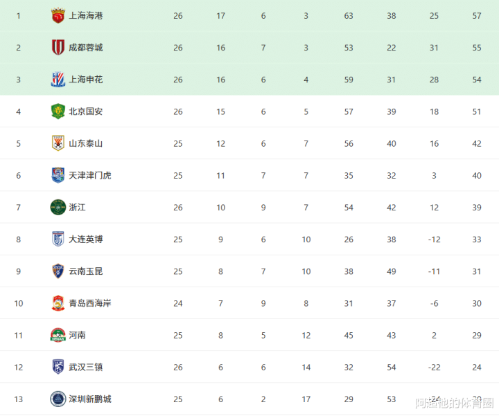Screen dimensions: 499x416
Task: Click the Qingdao West Coast (青岛西海岸) badge
Action: click(58, 303)
